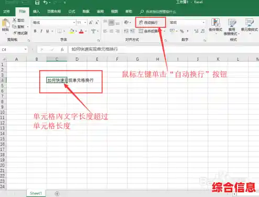The width and height of the screenshot is (259, 197).
Task: Apply comma style number format
Action: 188,31
